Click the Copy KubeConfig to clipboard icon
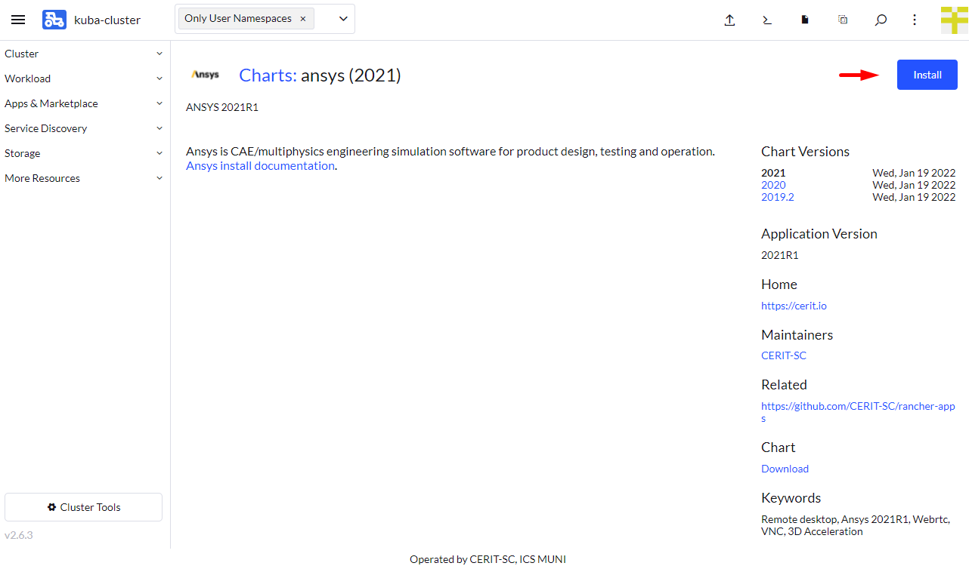Viewport: 969px width, 566px height. point(843,20)
